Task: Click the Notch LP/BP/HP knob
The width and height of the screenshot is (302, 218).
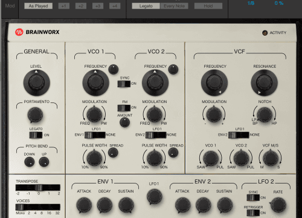Action: (265, 114)
